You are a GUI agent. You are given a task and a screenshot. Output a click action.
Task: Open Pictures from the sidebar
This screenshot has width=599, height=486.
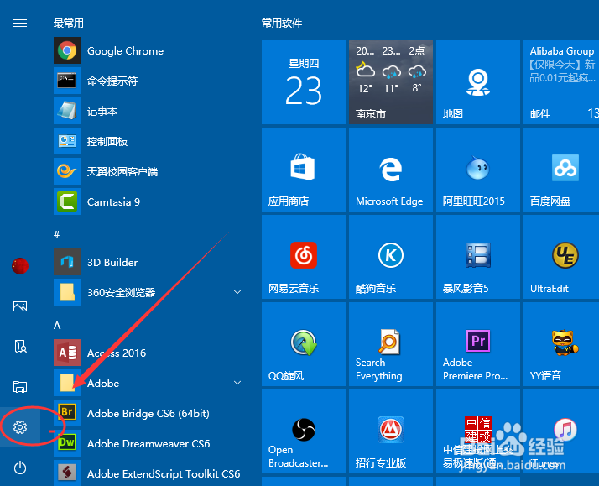tap(20, 306)
